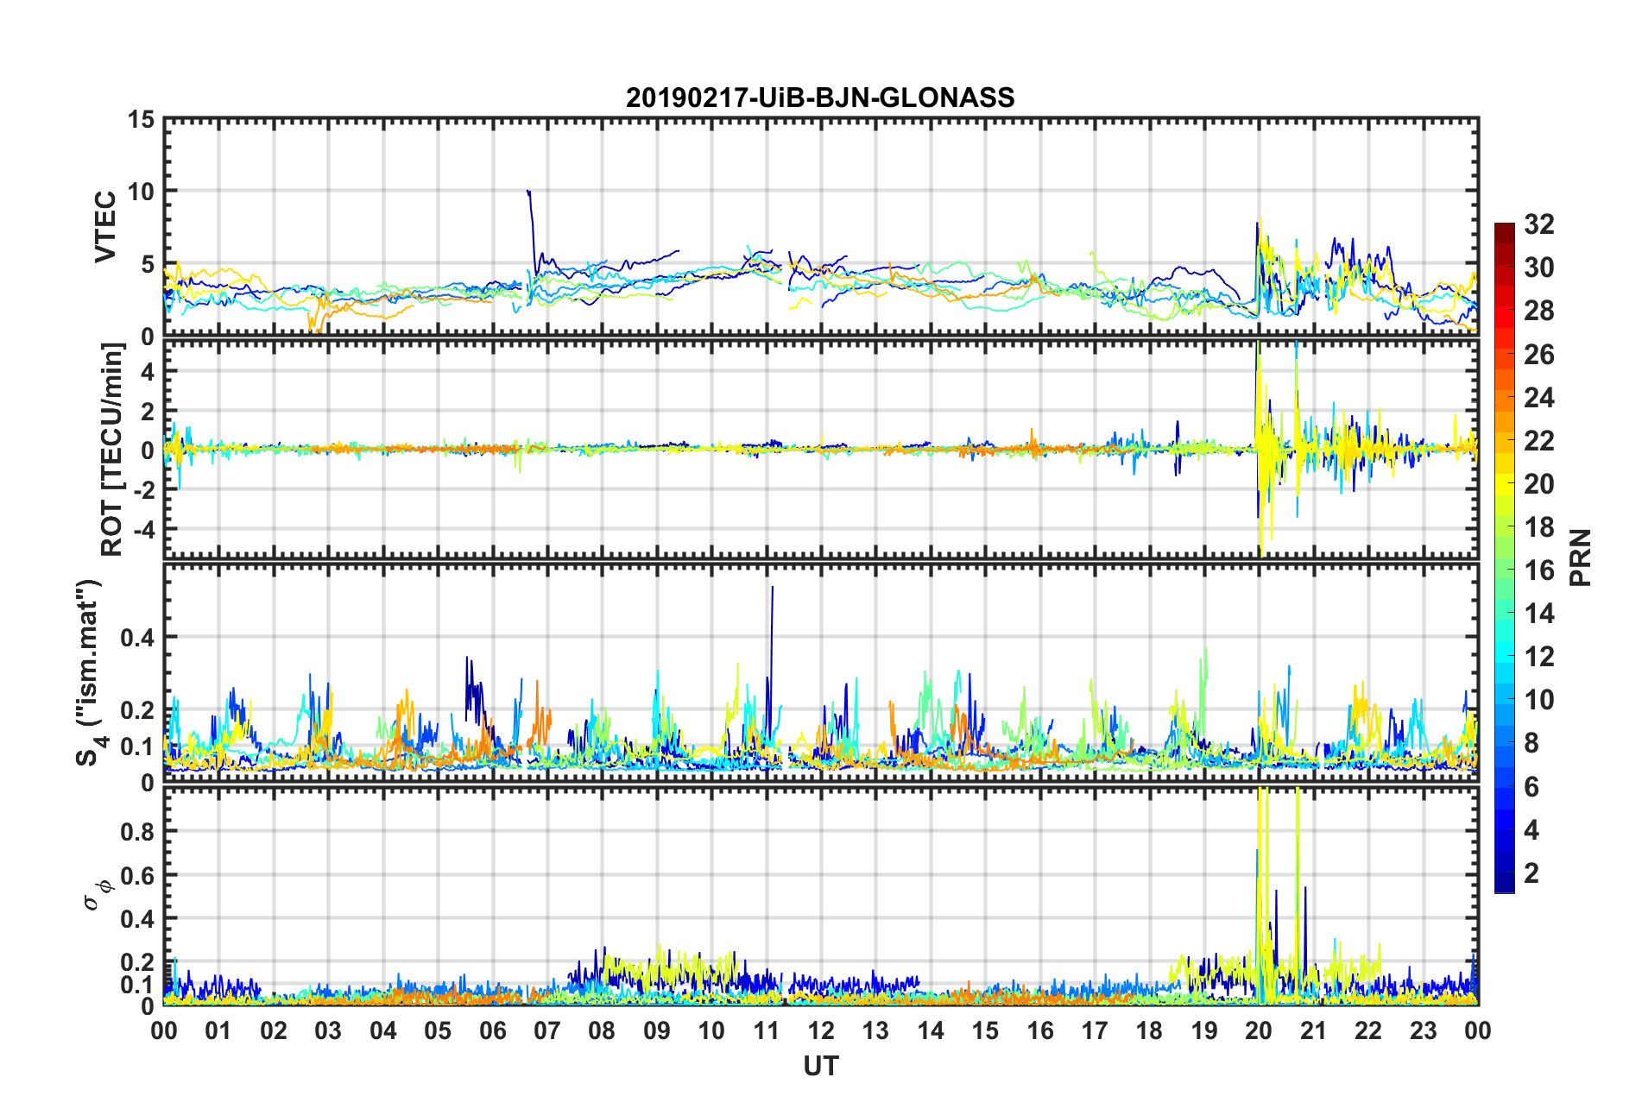
Task: Click the 09 tick on the UT axis
Action: [x=657, y=1030]
